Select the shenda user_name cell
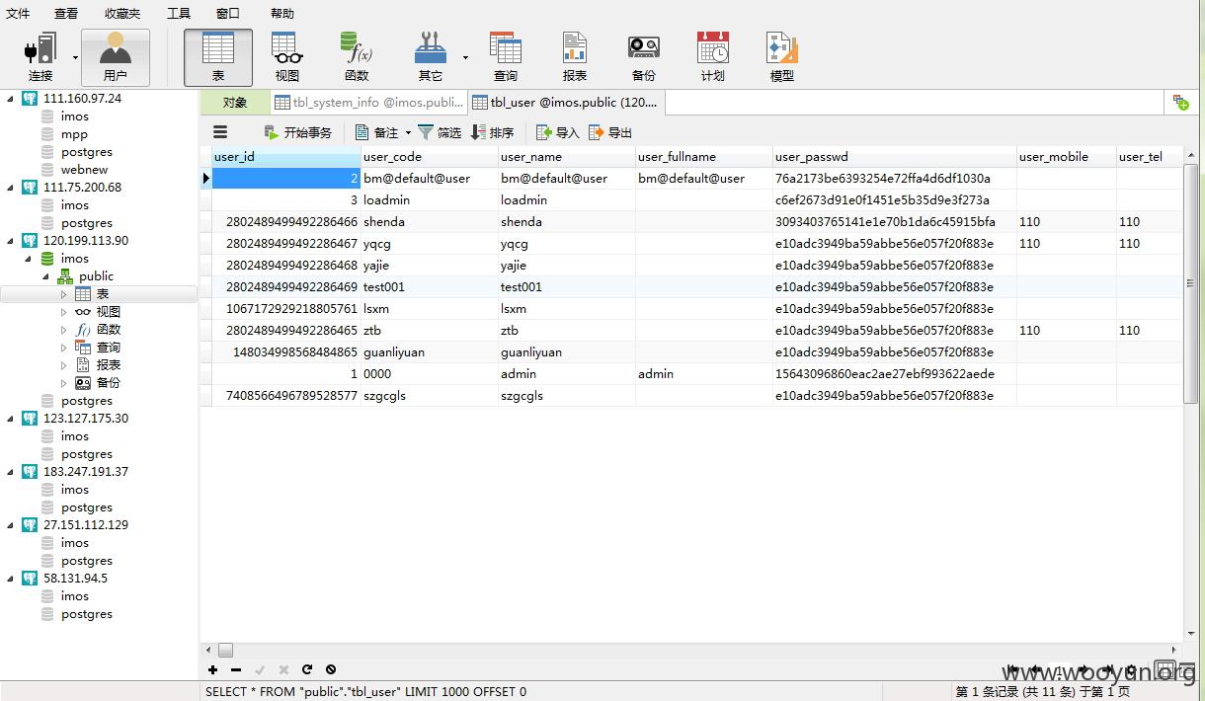Image resolution: width=1205 pixels, height=701 pixels. [567, 222]
